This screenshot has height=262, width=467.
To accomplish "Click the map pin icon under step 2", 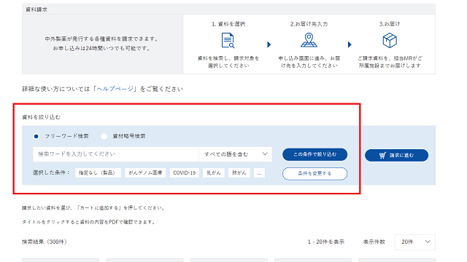I will coord(309,40).
